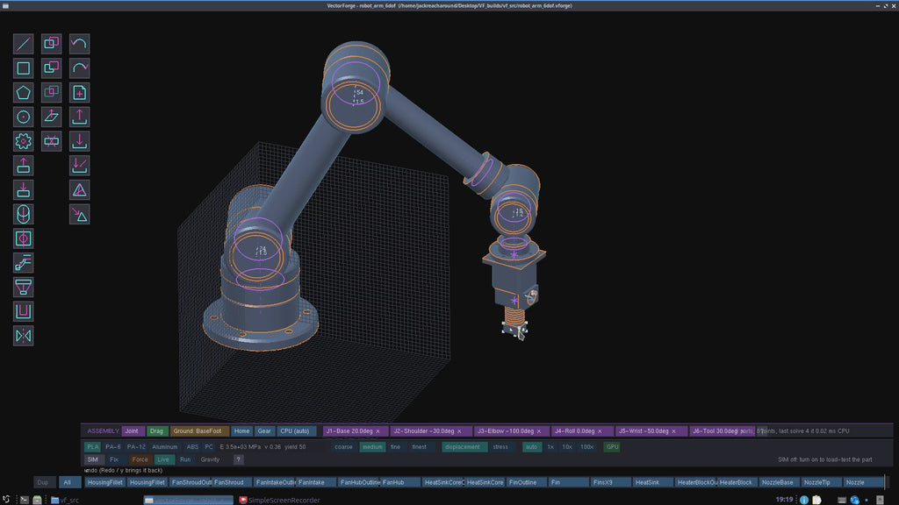This screenshot has height=505, width=899.
Task: Open the ? help button
Action: (238, 459)
